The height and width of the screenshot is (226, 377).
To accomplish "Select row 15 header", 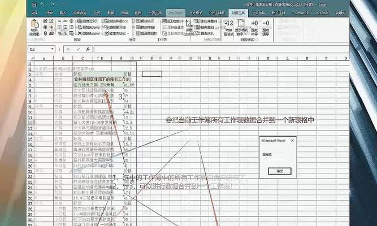I will (x=31, y=139).
